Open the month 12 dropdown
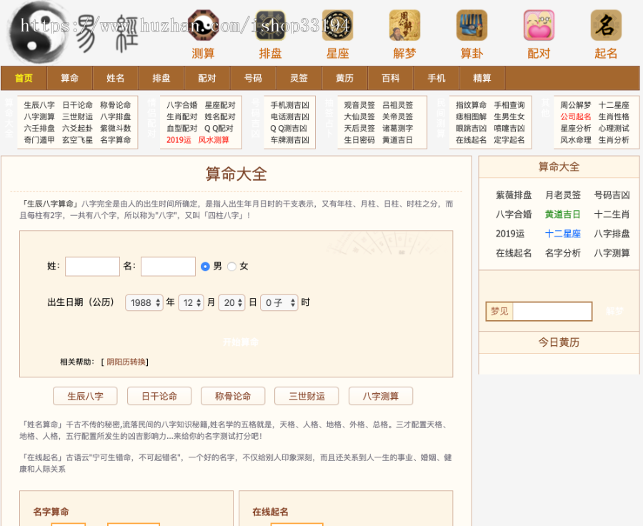The height and width of the screenshot is (526, 643). point(191,302)
